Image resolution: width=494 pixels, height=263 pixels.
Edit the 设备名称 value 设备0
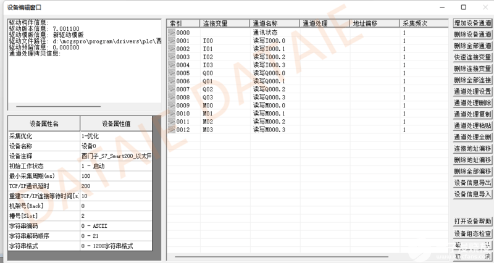click(x=116, y=146)
